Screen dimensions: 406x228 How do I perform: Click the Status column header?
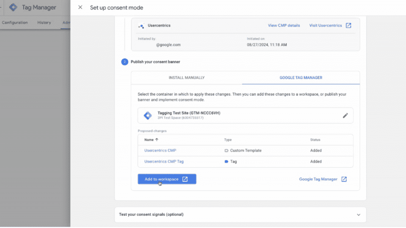pyautogui.click(x=315, y=140)
